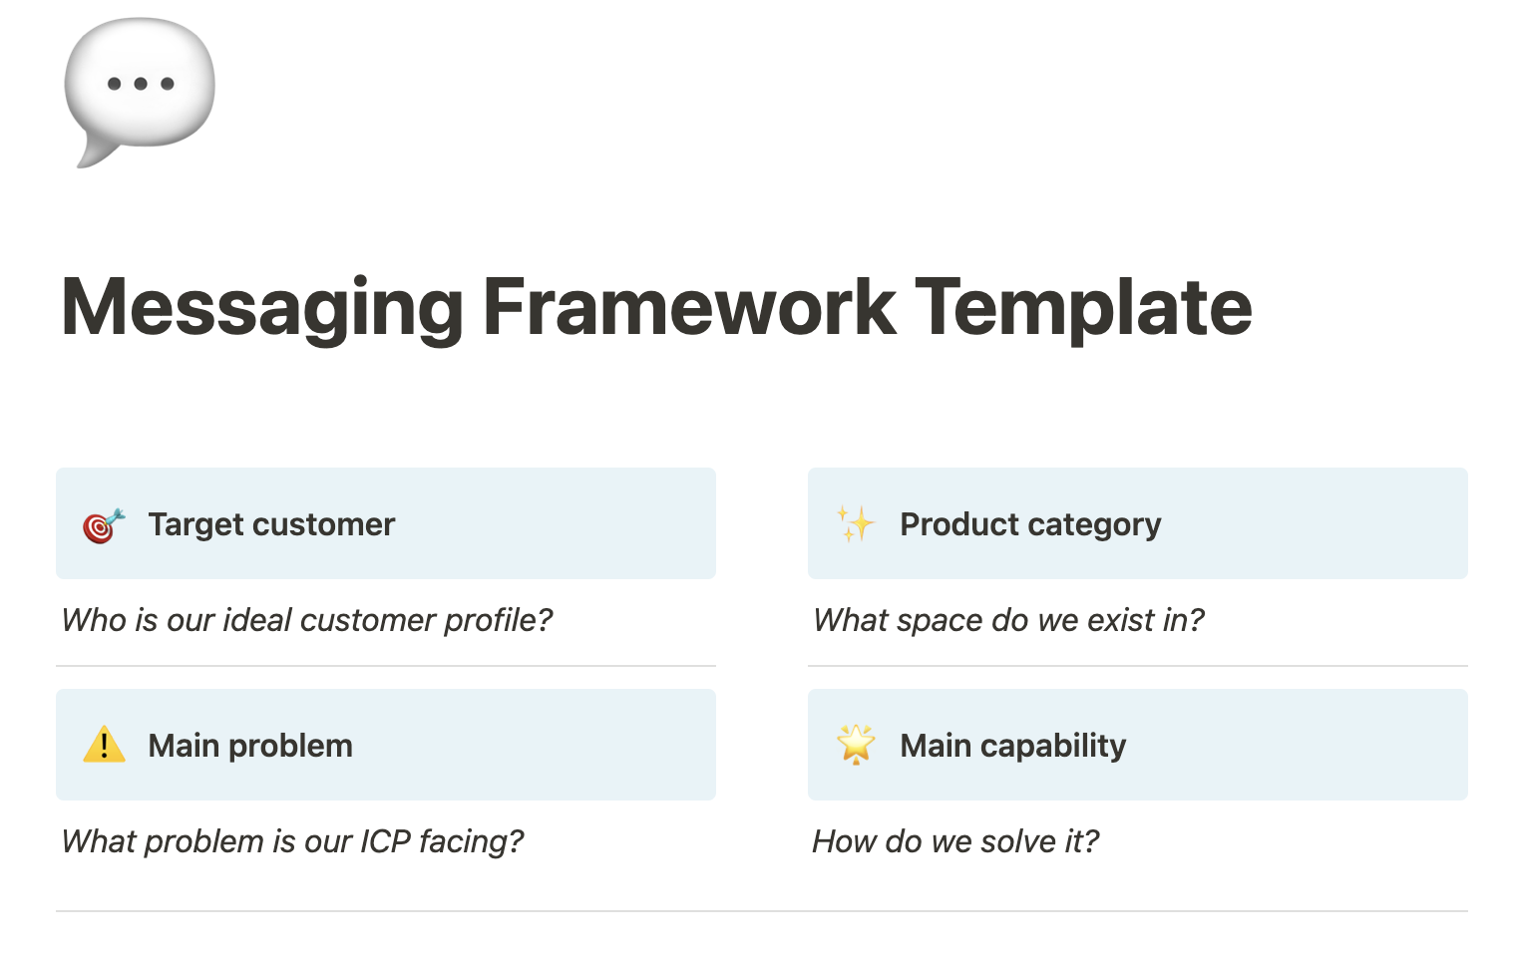Click the Main capability heading text
The image size is (1520, 963).
tap(1012, 746)
